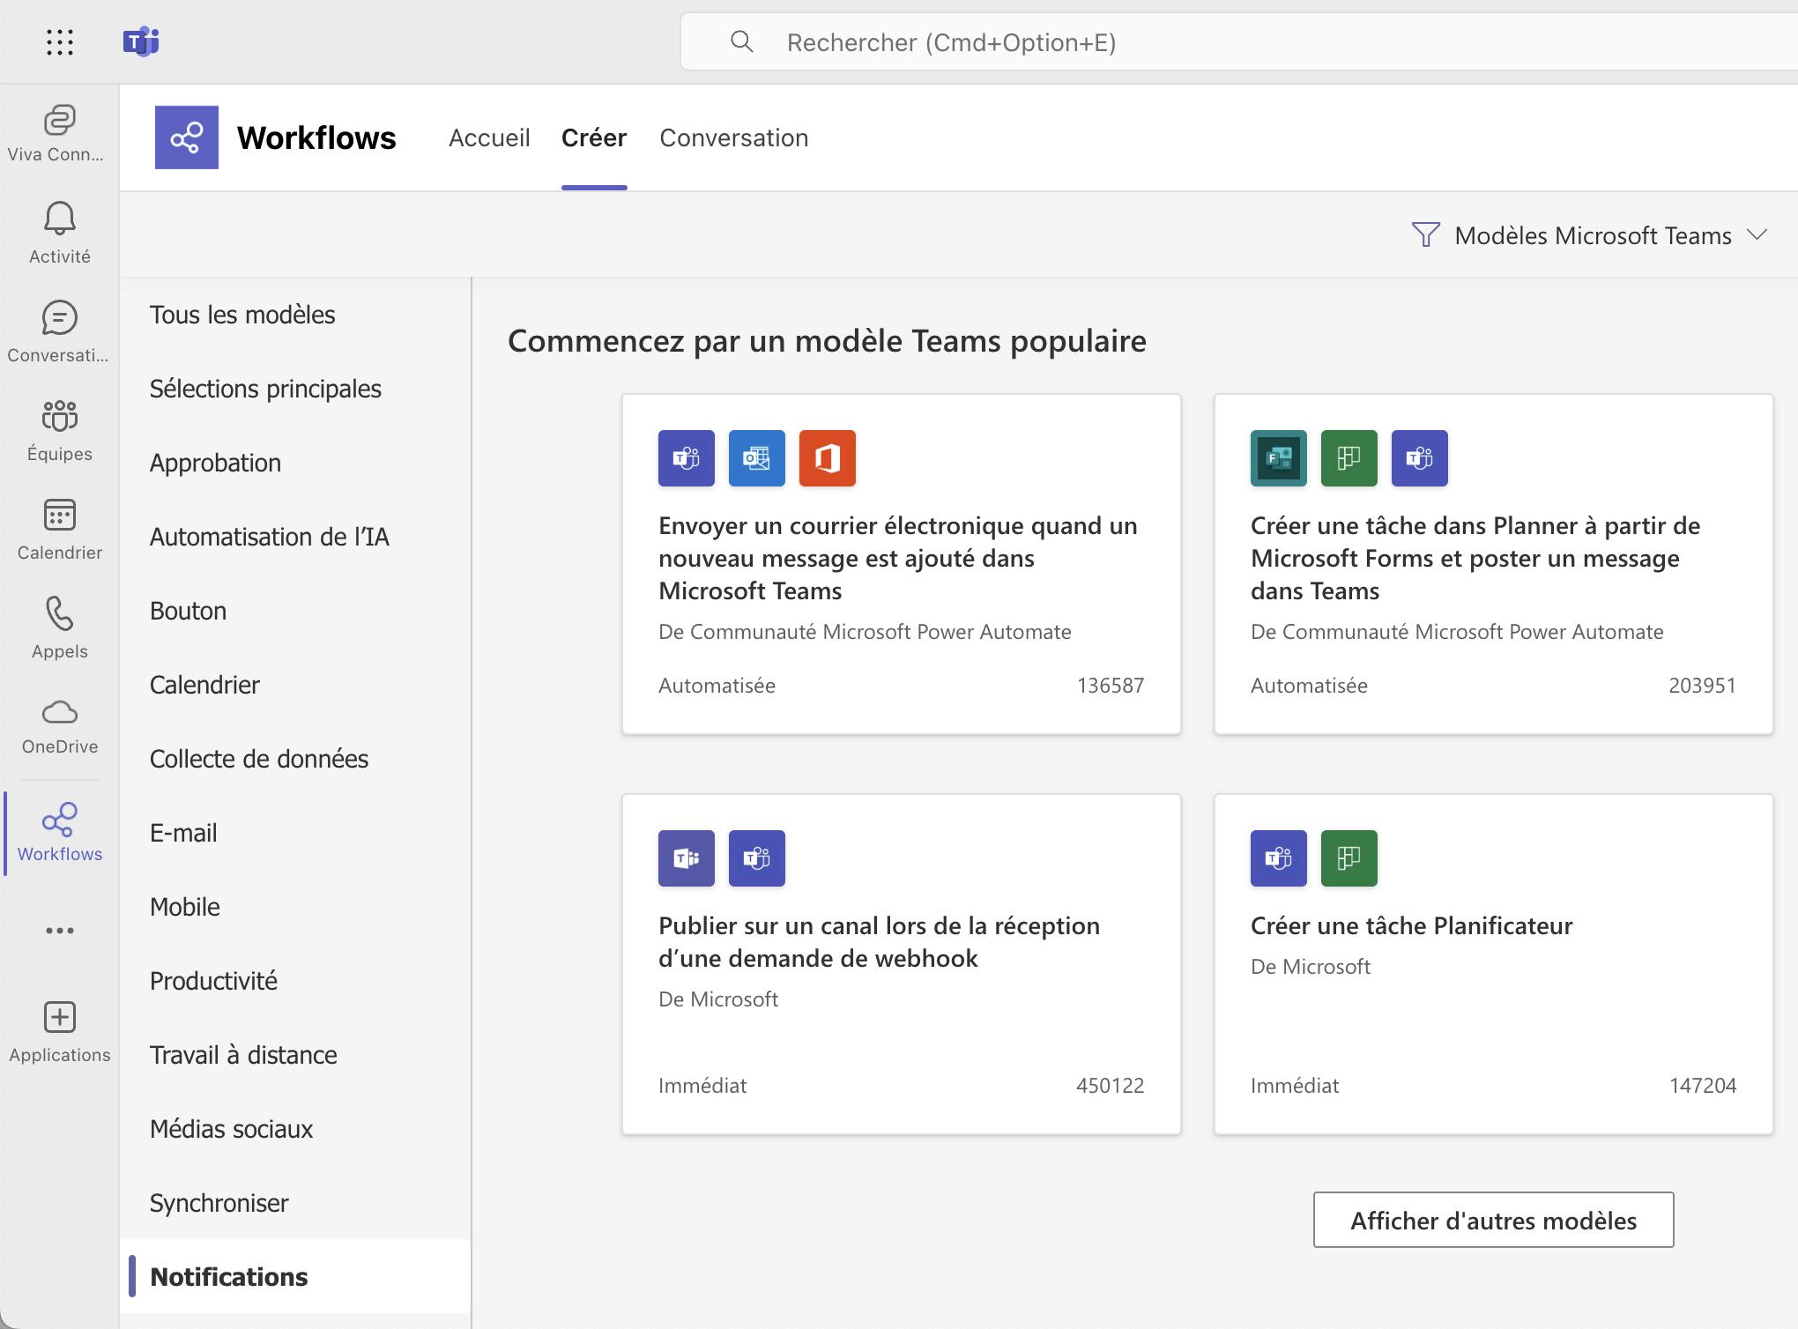Select Mobile category
1798x1329 pixels.
pyautogui.click(x=295, y=907)
